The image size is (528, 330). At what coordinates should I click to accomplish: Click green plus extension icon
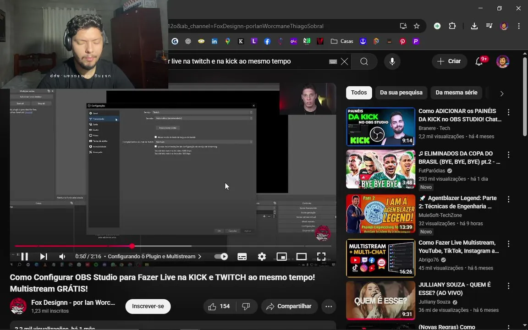(x=437, y=26)
